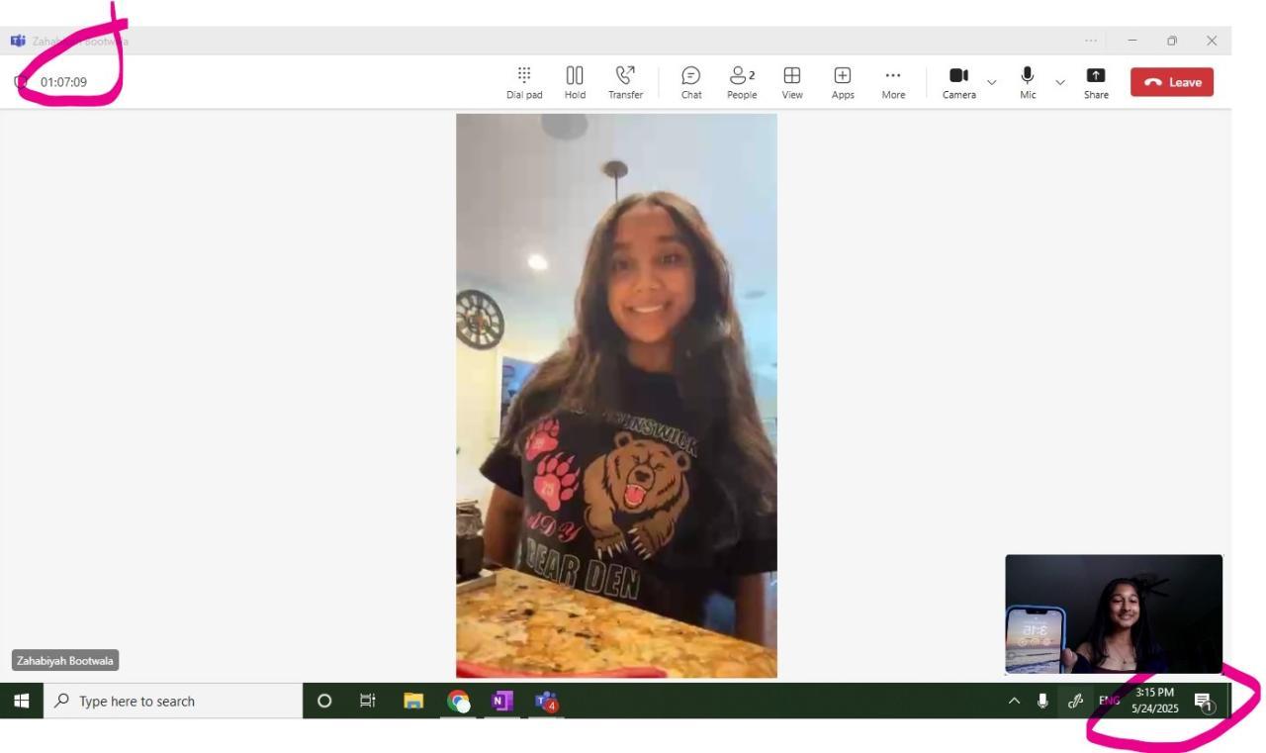
Task: Transfer the call
Action: coord(625,83)
